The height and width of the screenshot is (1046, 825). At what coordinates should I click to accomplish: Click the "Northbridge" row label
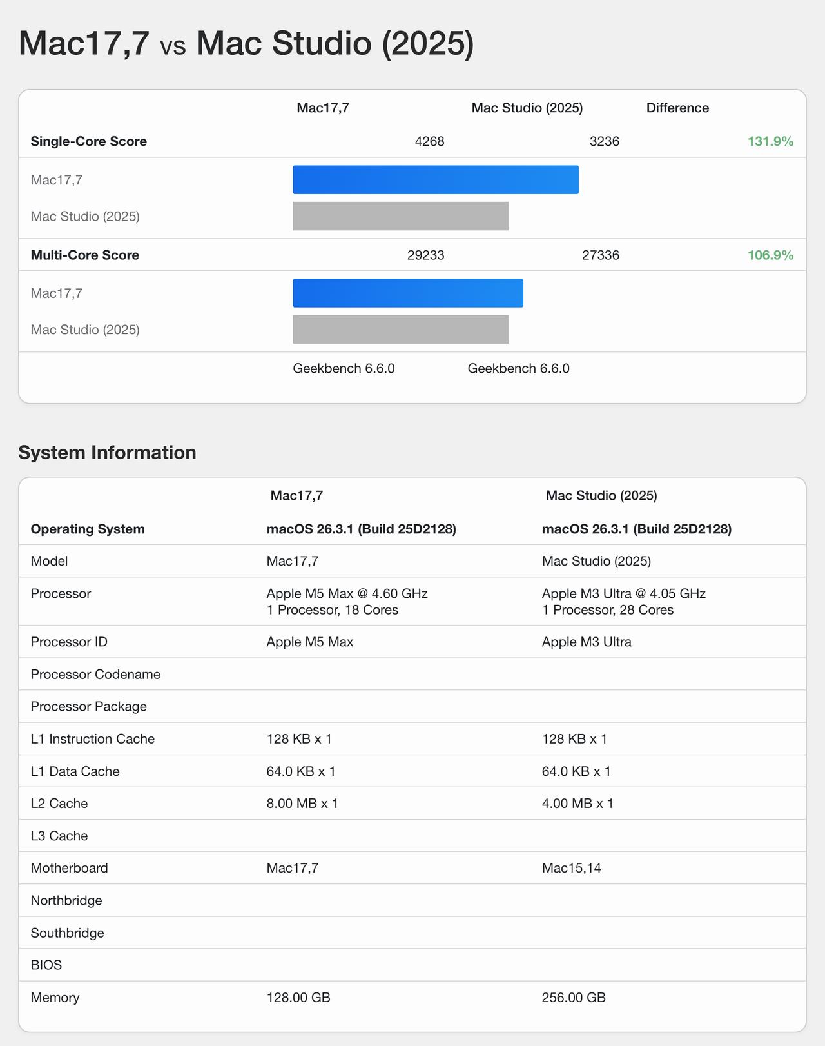click(66, 900)
